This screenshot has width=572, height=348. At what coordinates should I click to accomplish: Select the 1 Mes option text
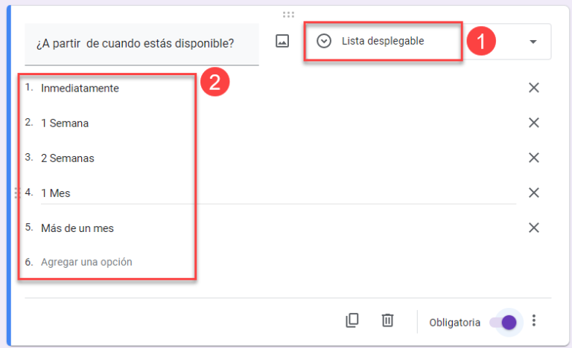point(55,193)
